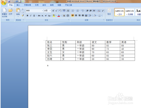Sort content with the A-Z sort icon
The width and height of the screenshot is (141, 108).
[99, 11]
